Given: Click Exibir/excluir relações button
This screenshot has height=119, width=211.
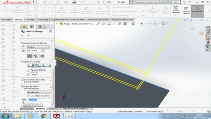Looking at the screenshot, I should click(153, 10).
